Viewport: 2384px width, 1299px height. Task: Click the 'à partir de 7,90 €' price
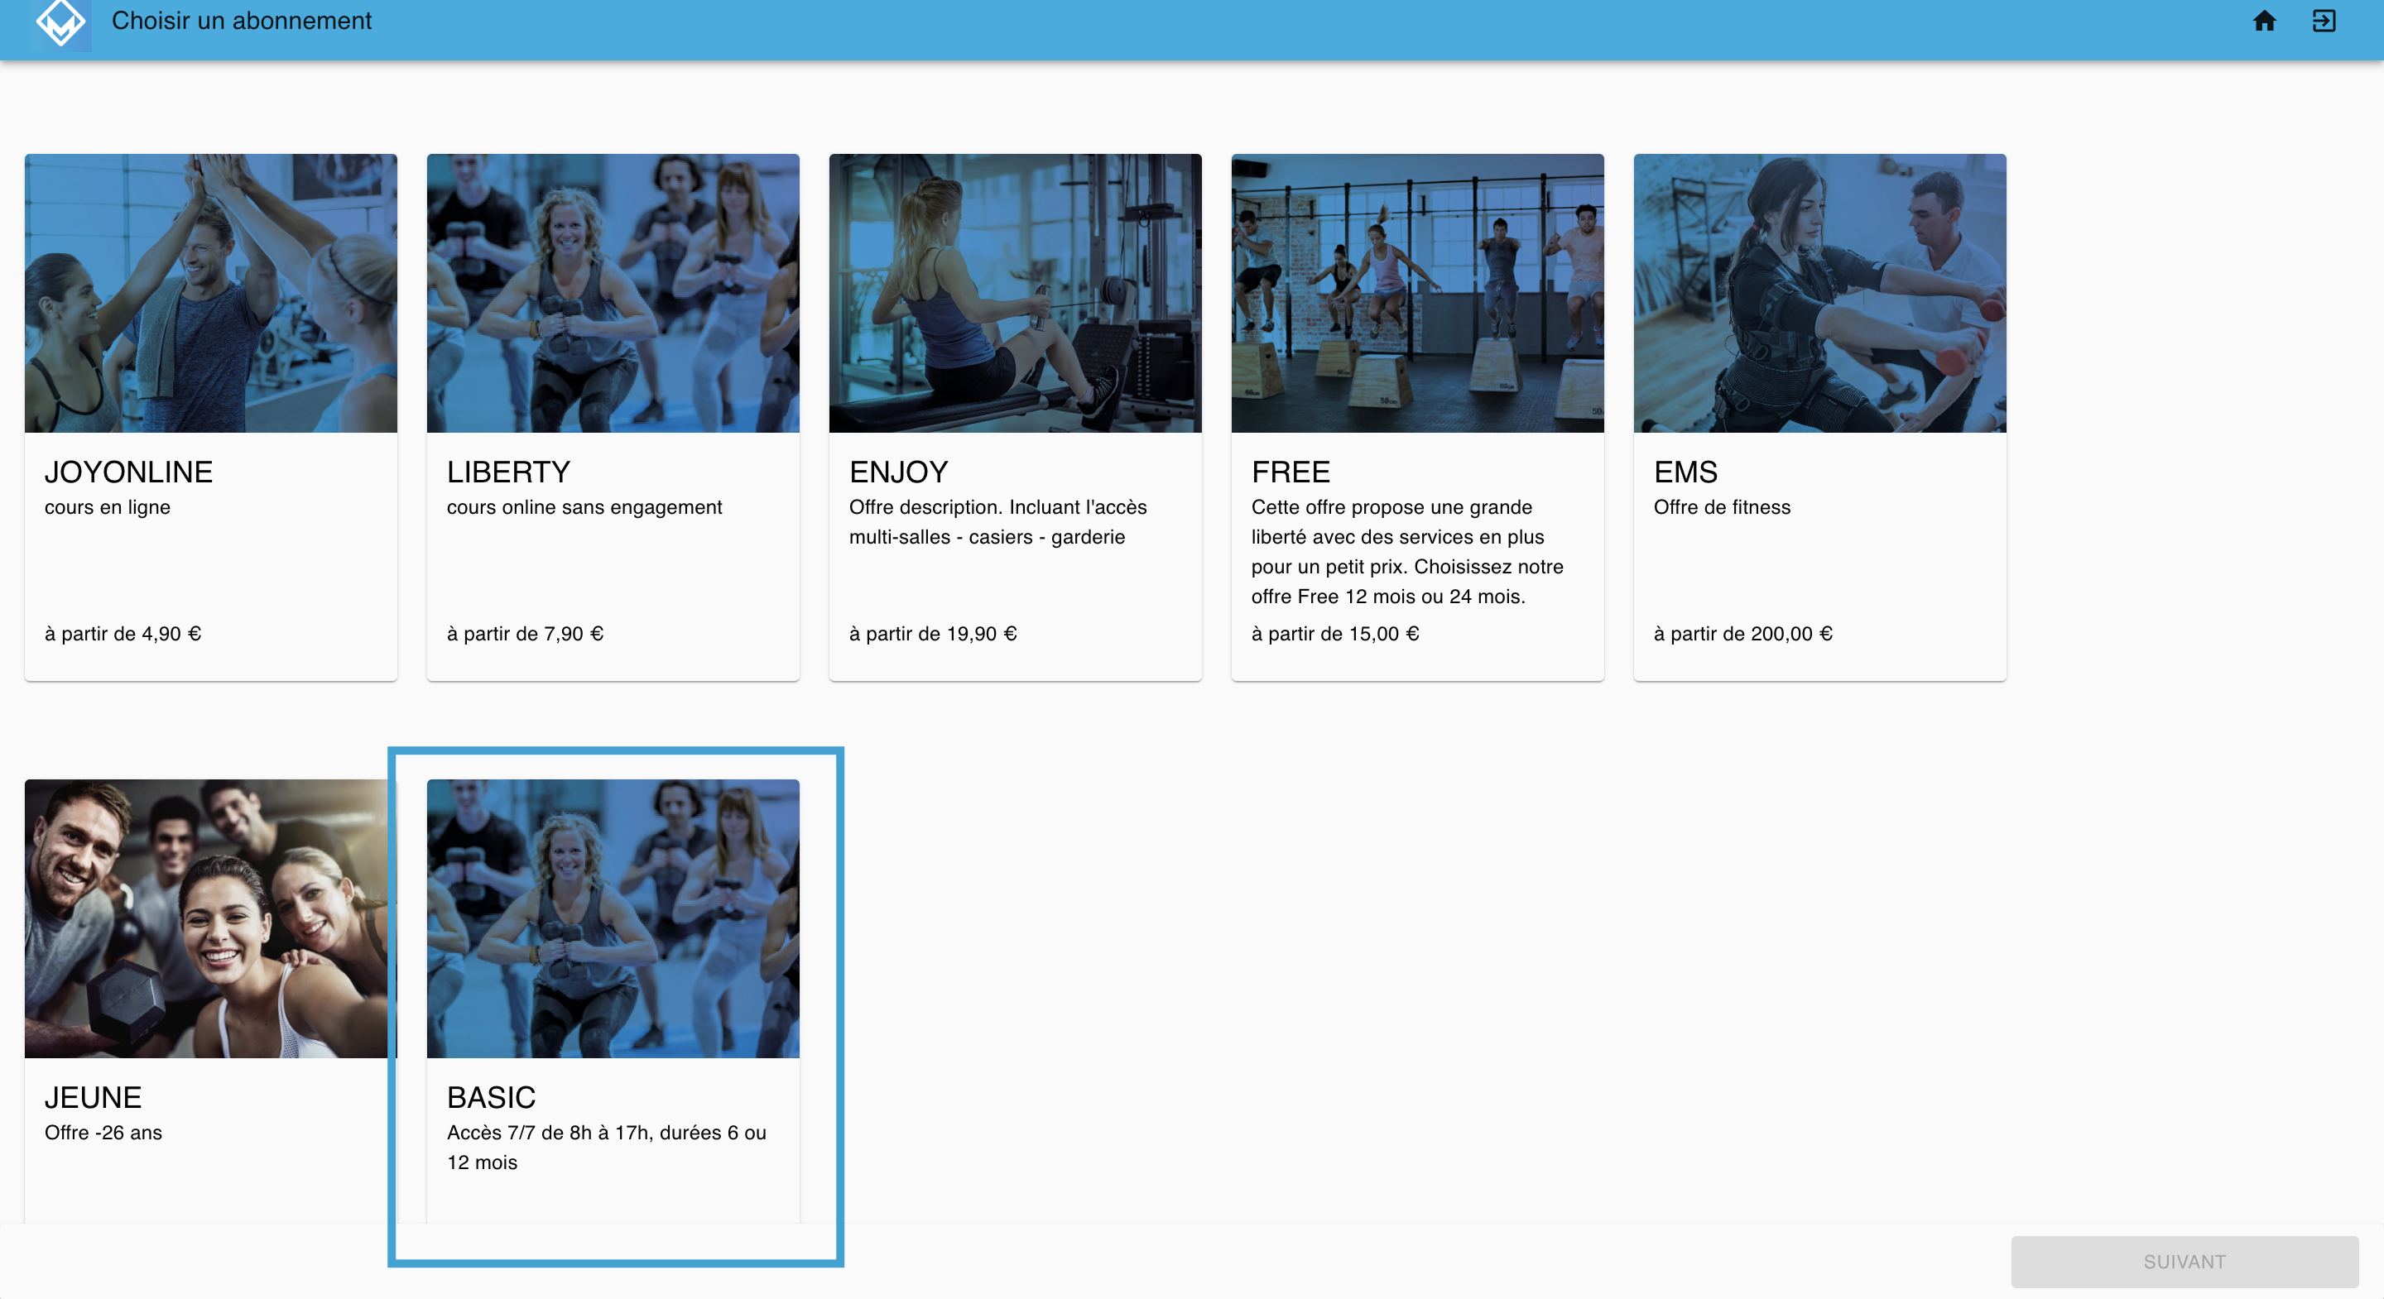pos(525,634)
